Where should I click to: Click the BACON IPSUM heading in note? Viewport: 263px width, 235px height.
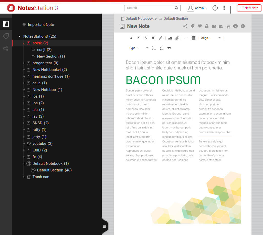[x=163, y=80]
